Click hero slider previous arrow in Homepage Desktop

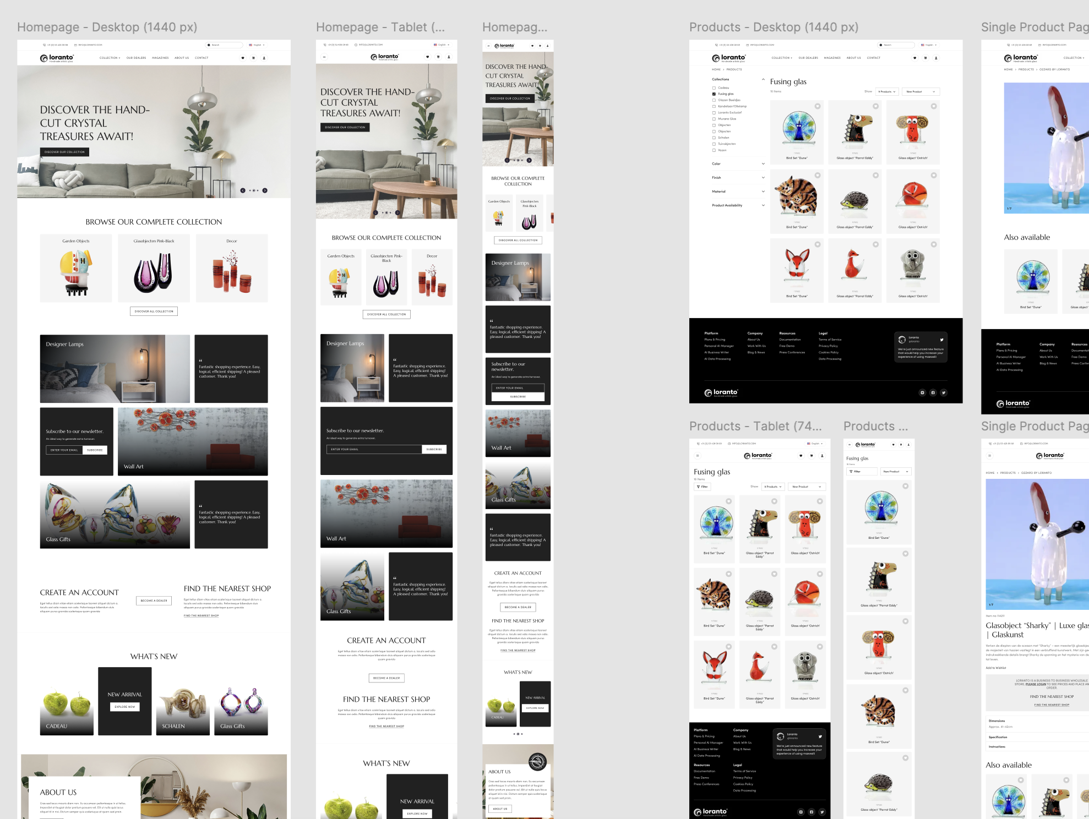pos(243,190)
